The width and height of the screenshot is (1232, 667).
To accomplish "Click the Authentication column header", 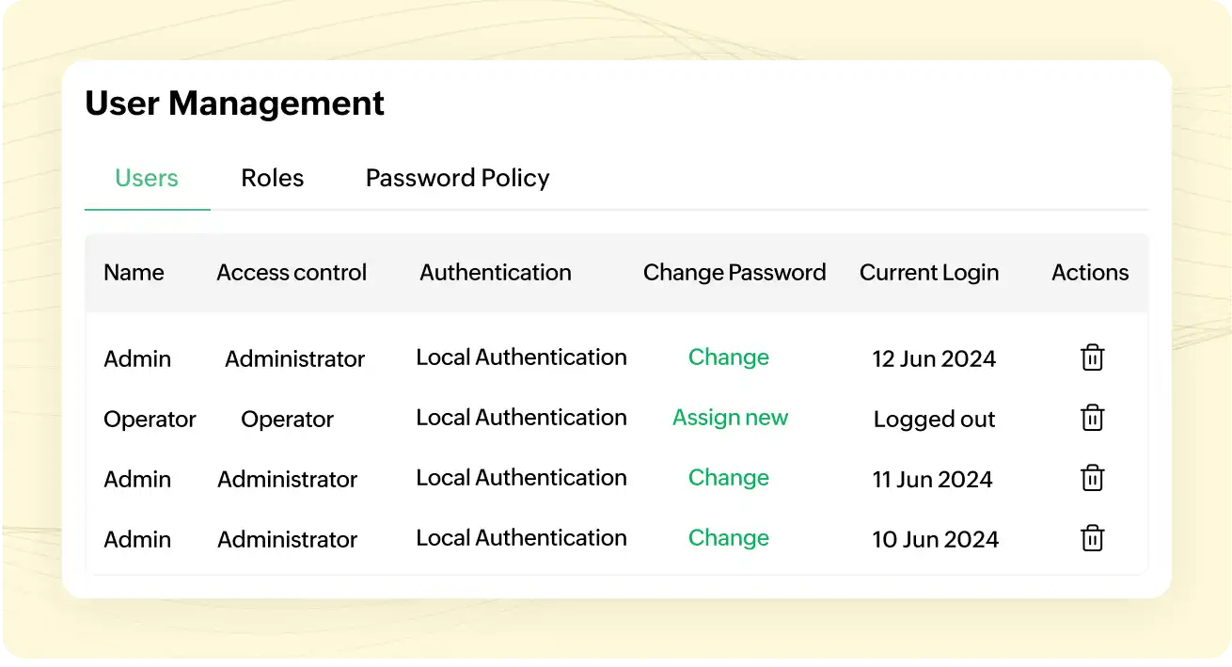I will pos(496,273).
